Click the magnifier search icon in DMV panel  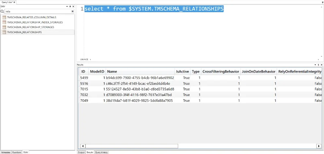(x=2, y=11)
